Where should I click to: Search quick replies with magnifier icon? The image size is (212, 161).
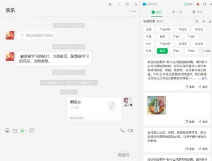197,21
